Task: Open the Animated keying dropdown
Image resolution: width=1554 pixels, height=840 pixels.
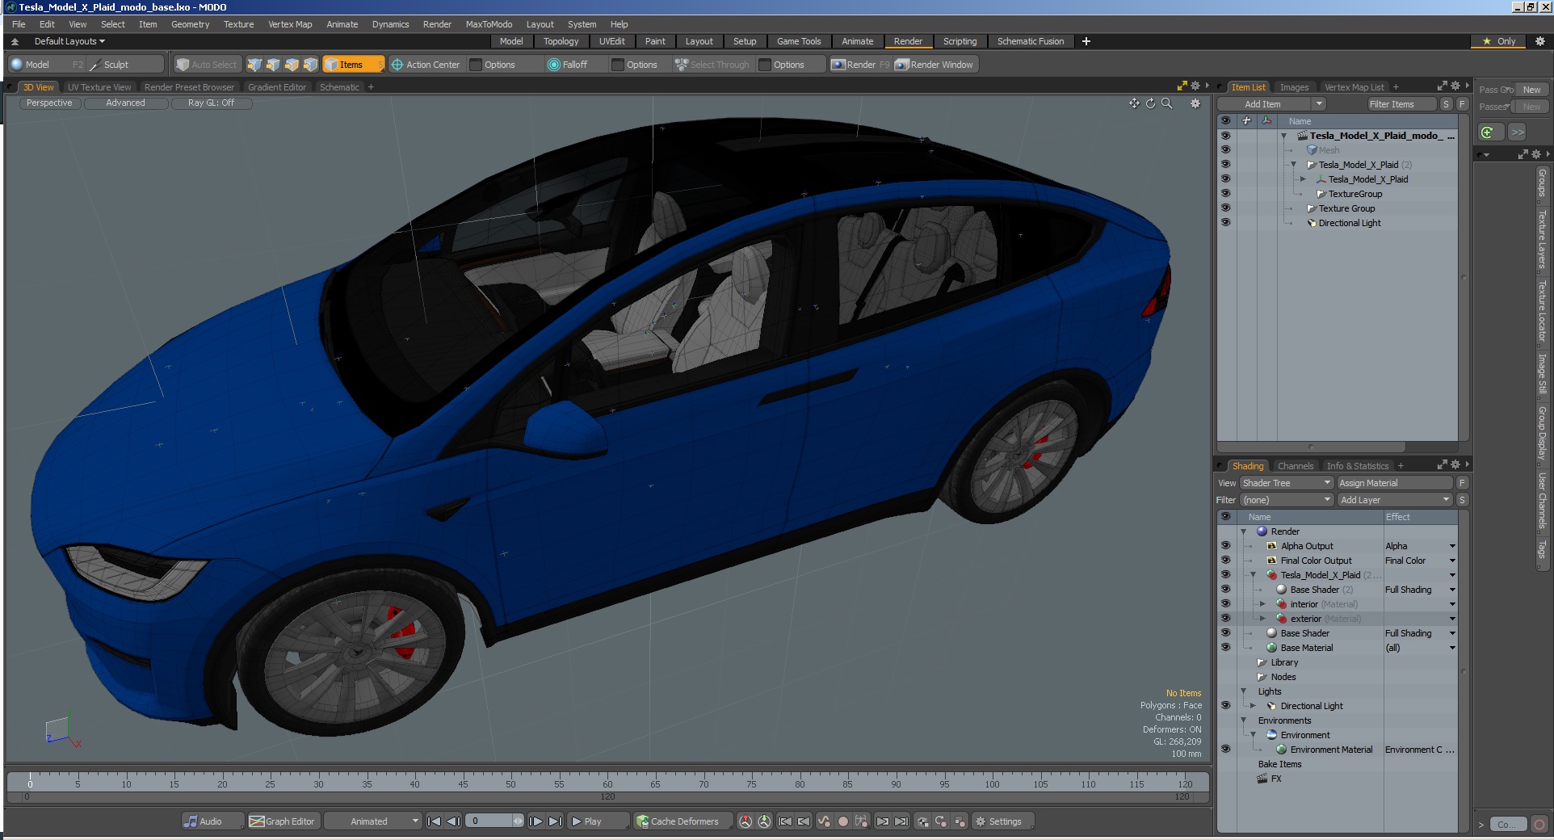Action: [x=373, y=821]
